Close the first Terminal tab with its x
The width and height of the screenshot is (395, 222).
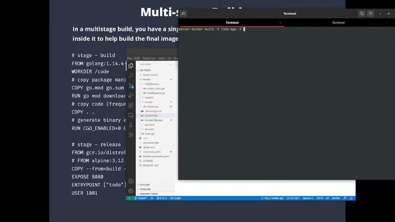[x=280, y=23]
